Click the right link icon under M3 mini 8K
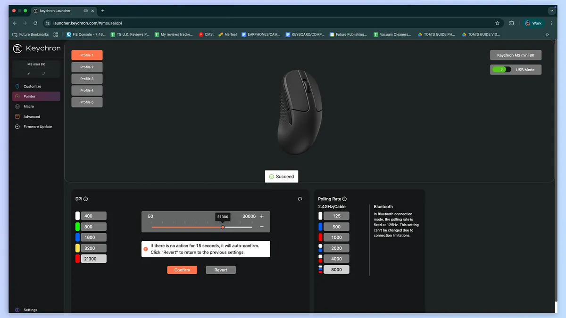The image size is (566, 318). coord(44,73)
